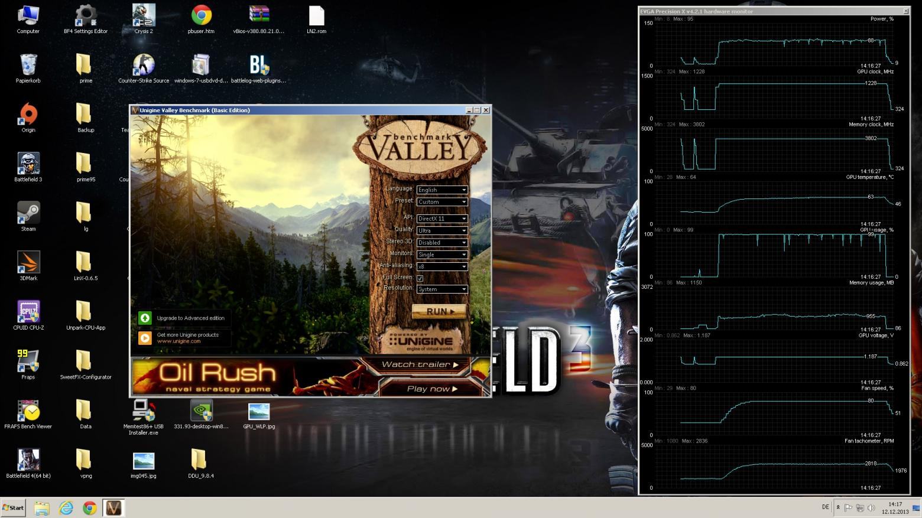922x518 pixels.
Task: Open Google Chrome from the taskbar
Action: tap(89, 507)
